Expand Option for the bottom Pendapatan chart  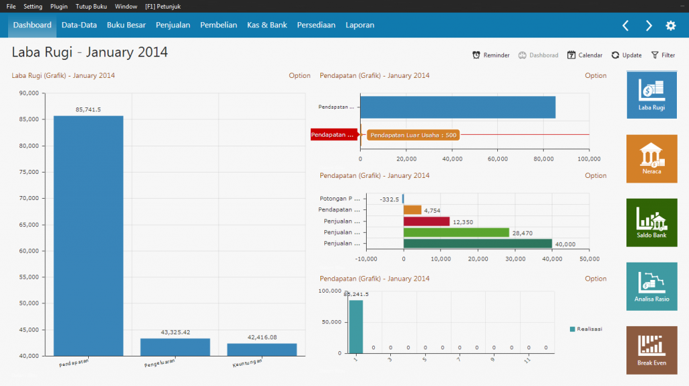pos(595,279)
